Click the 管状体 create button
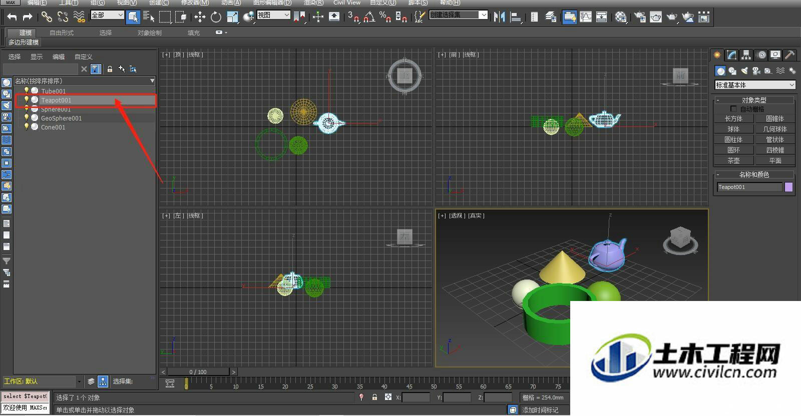 774,139
